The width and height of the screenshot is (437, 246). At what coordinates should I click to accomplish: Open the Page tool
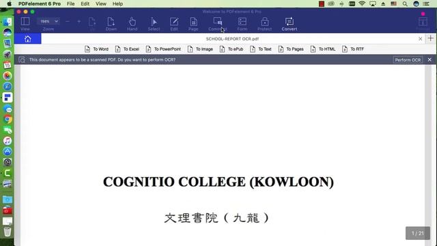click(x=193, y=24)
